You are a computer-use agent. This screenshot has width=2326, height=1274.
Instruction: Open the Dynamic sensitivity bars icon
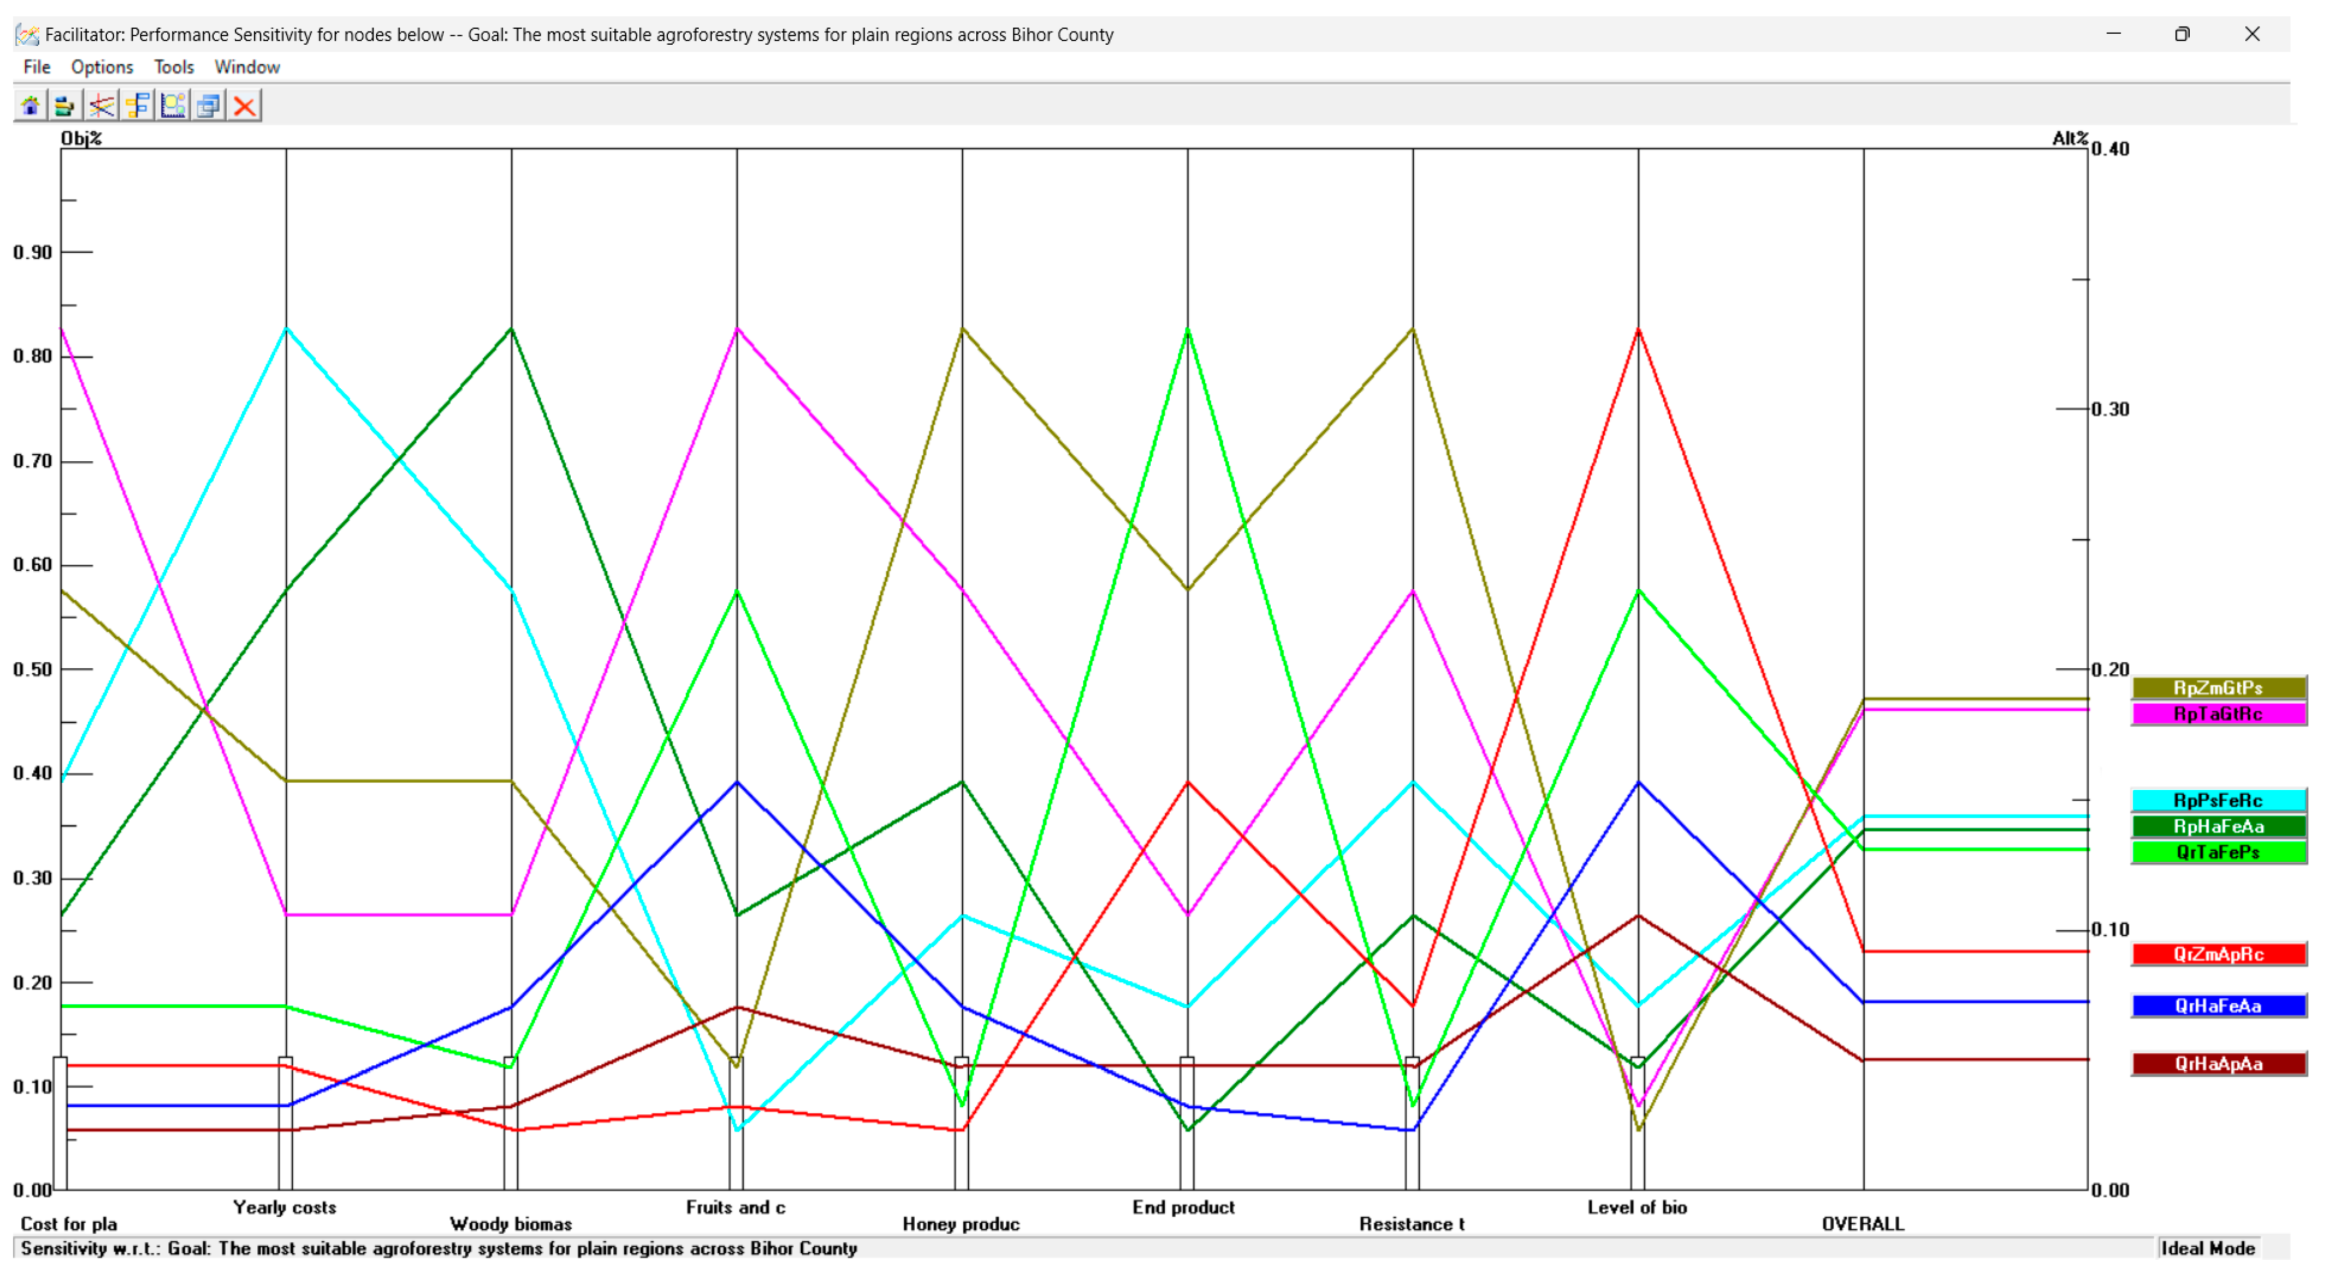tap(65, 106)
